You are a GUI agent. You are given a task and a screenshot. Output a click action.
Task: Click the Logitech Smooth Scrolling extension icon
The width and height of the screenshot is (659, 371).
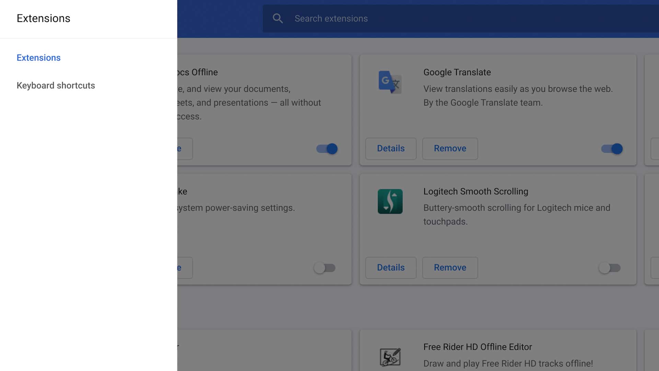click(x=390, y=202)
